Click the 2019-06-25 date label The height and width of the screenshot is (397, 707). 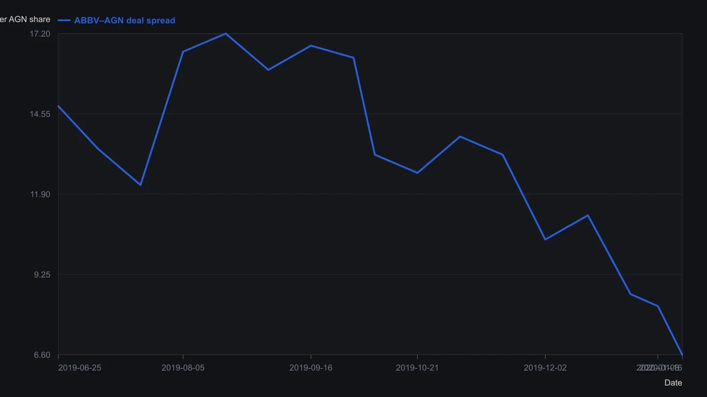(80, 367)
